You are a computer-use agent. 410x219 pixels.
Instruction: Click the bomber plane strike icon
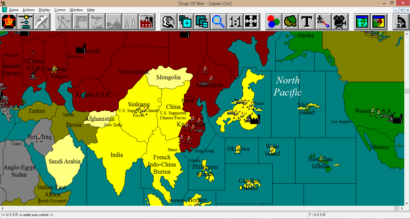pos(97,22)
